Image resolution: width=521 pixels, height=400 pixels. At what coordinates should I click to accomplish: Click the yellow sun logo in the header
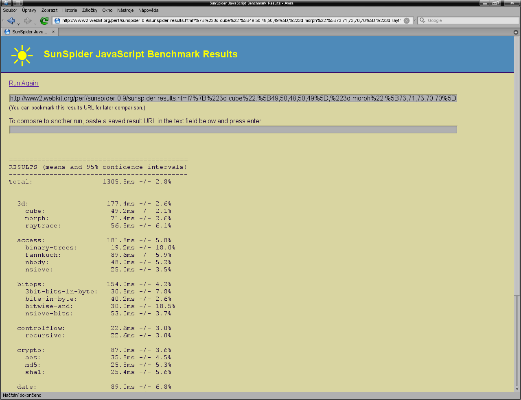[22, 55]
